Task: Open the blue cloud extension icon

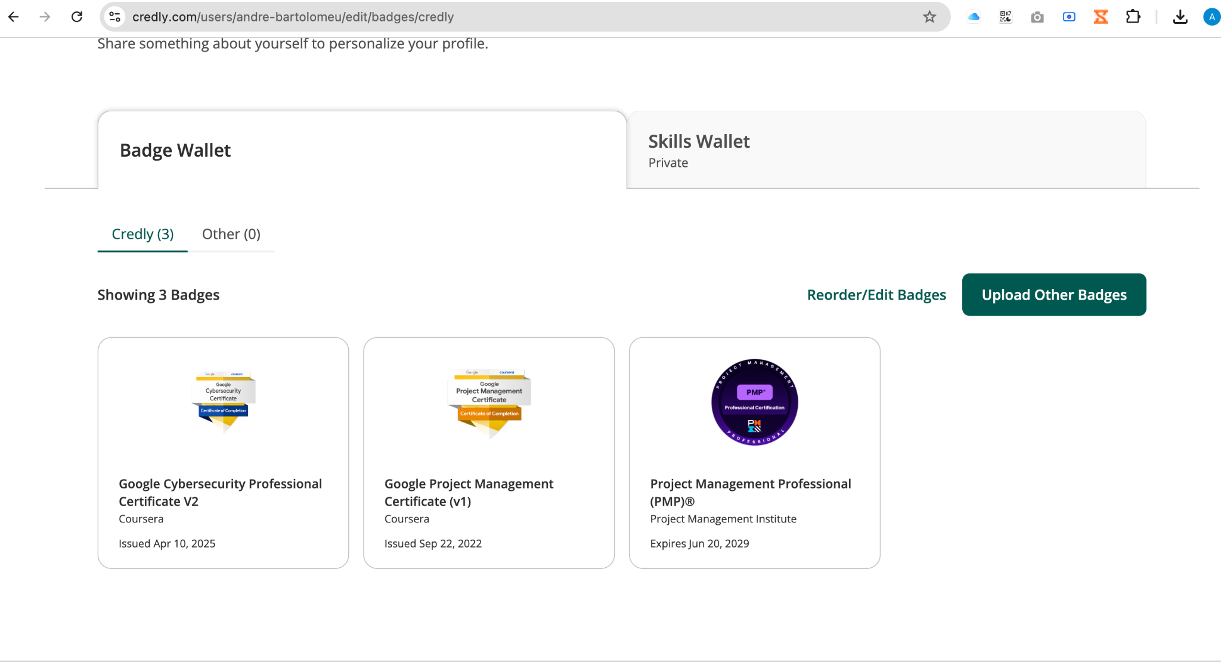Action: pyautogui.click(x=974, y=17)
